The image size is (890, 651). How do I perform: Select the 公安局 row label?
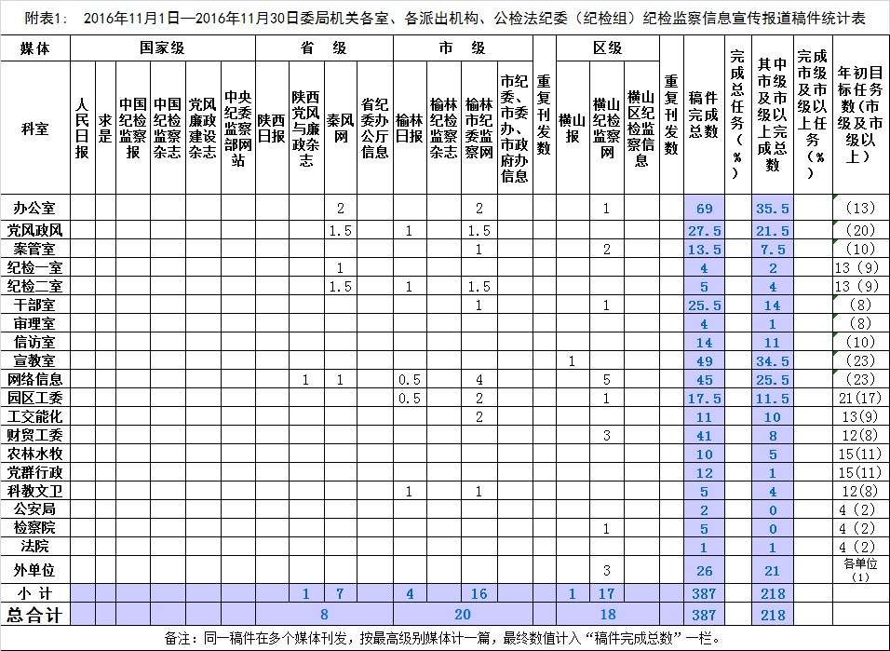(x=35, y=509)
